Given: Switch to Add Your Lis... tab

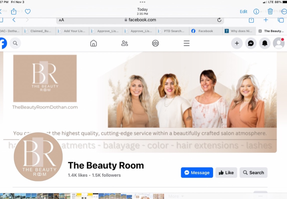Looking at the screenshot, I should click(x=72, y=31).
